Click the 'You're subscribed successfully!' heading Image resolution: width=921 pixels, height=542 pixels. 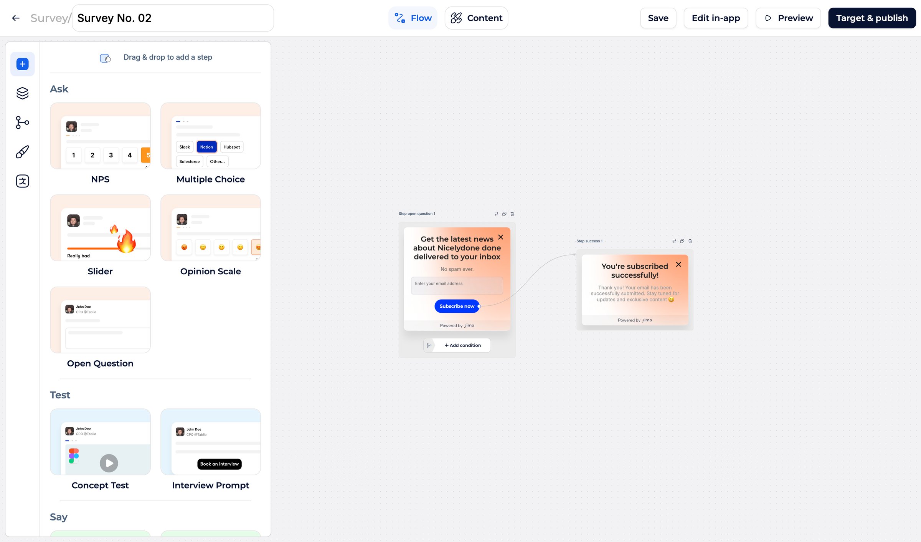[635, 271]
